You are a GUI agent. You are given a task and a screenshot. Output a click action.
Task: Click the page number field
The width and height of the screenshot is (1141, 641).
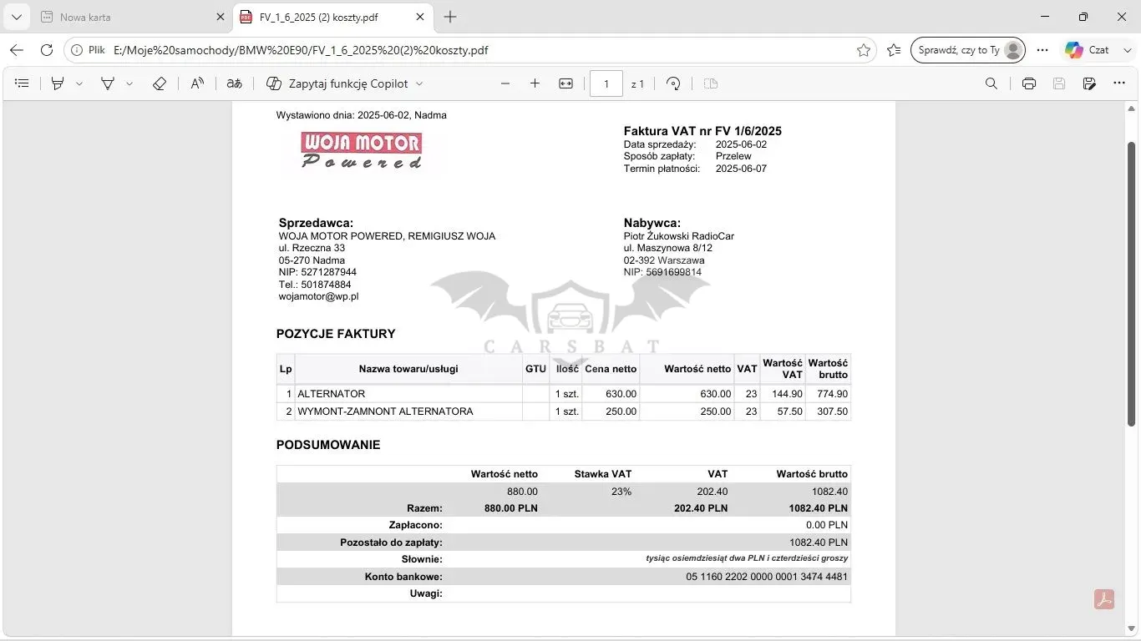coord(606,83)
